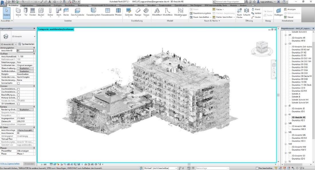Select the Fassadensystem tool

pos(93,11)
